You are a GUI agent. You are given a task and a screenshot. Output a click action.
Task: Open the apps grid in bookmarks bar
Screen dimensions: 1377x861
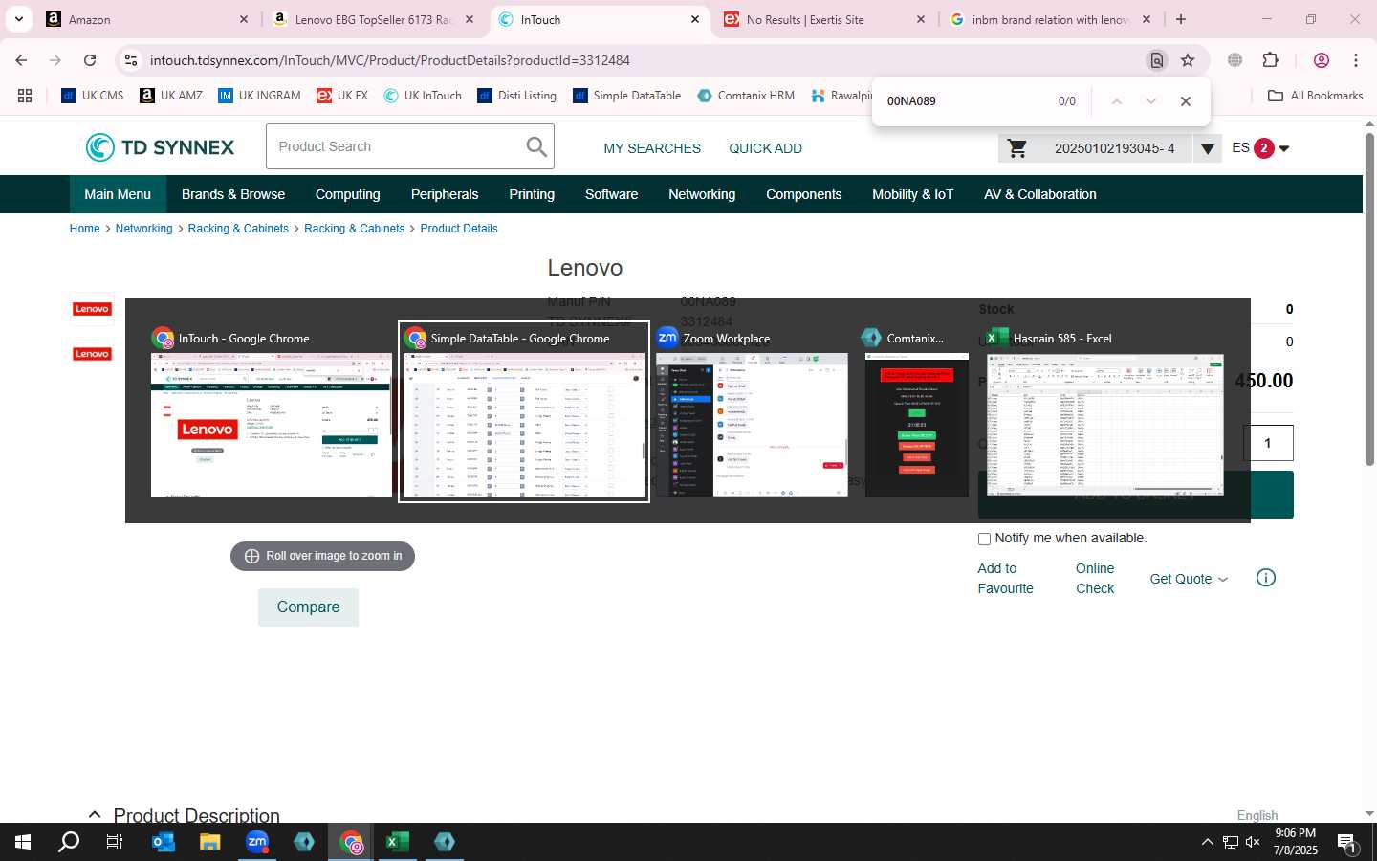pos(25,96)
